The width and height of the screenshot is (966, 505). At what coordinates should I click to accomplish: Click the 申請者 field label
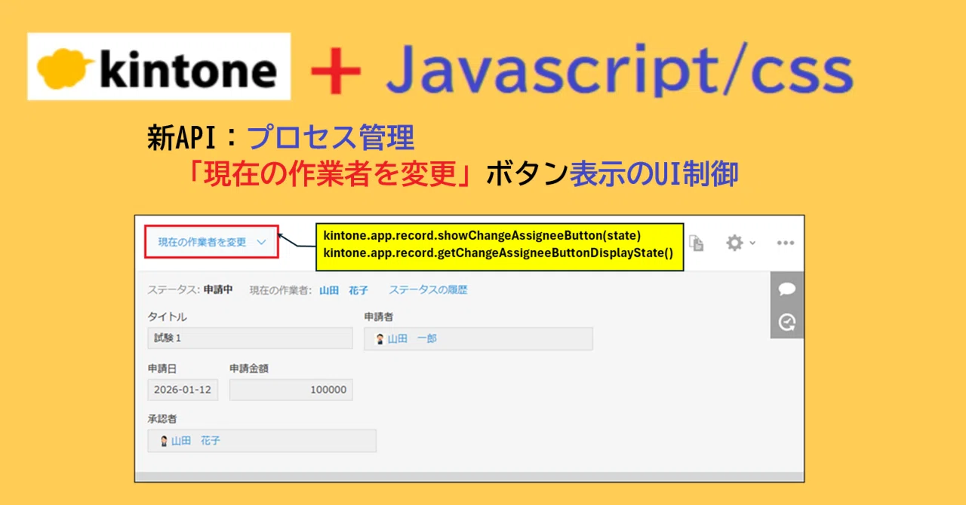coord(379,317)
